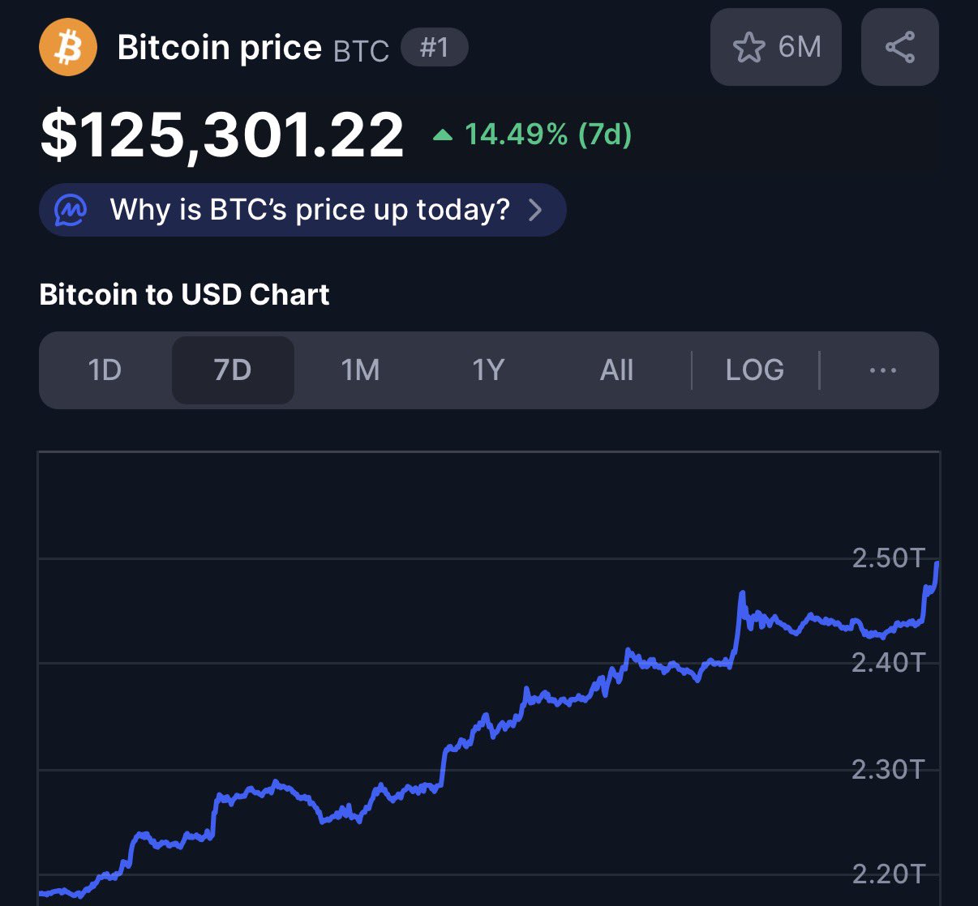Open 'Why is BTC's price up today?' link

tap(310, 210)
